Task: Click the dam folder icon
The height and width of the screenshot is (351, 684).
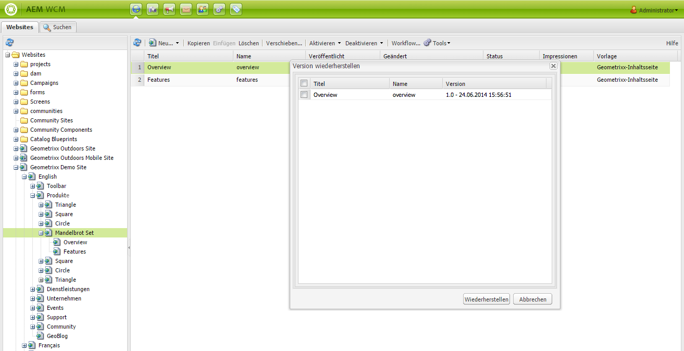Action: point(24,73)
